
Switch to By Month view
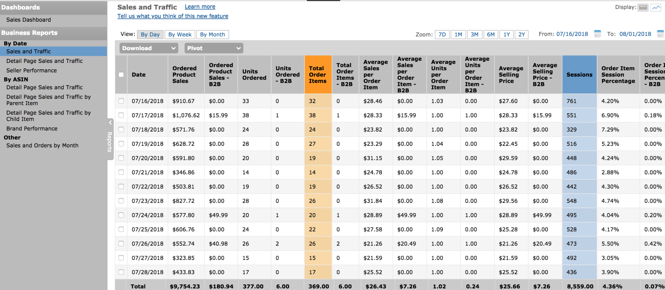213,34
